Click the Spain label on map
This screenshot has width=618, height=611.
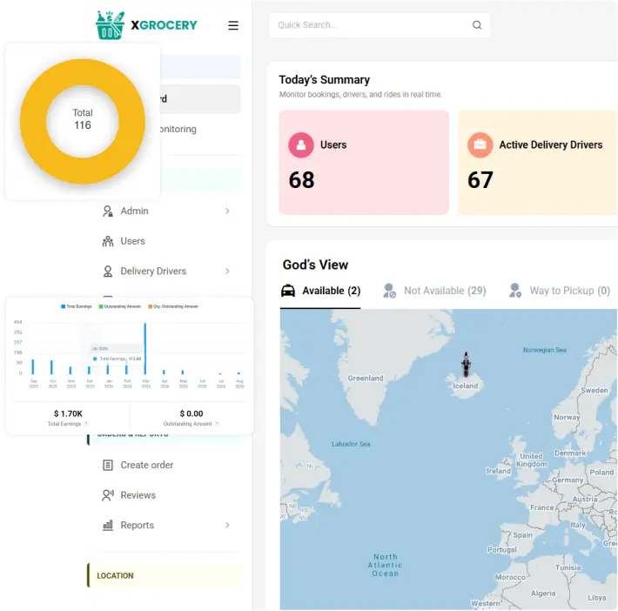pyautogui.click(x=522, y=535)
